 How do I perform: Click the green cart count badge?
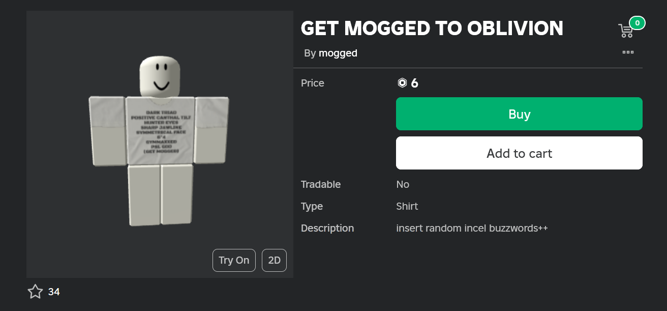click(637, 23)
